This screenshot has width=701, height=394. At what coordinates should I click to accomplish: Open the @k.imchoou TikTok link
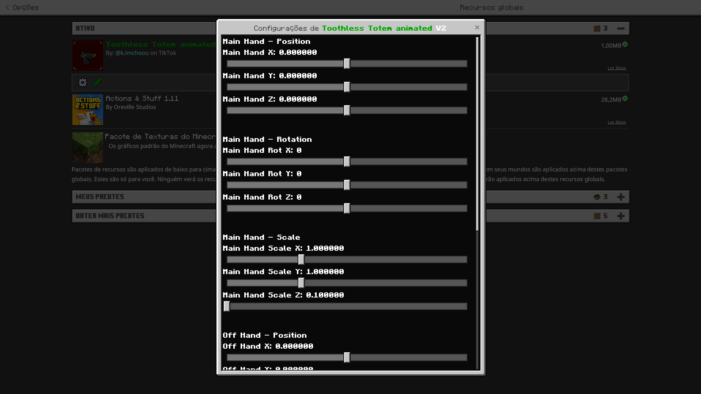(x=132, y=53)
